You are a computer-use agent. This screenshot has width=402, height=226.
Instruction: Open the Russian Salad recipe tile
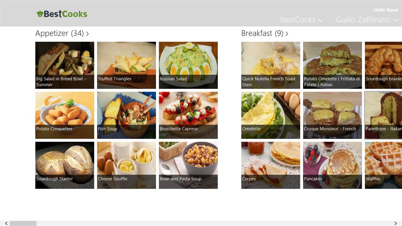coord(188,65)
